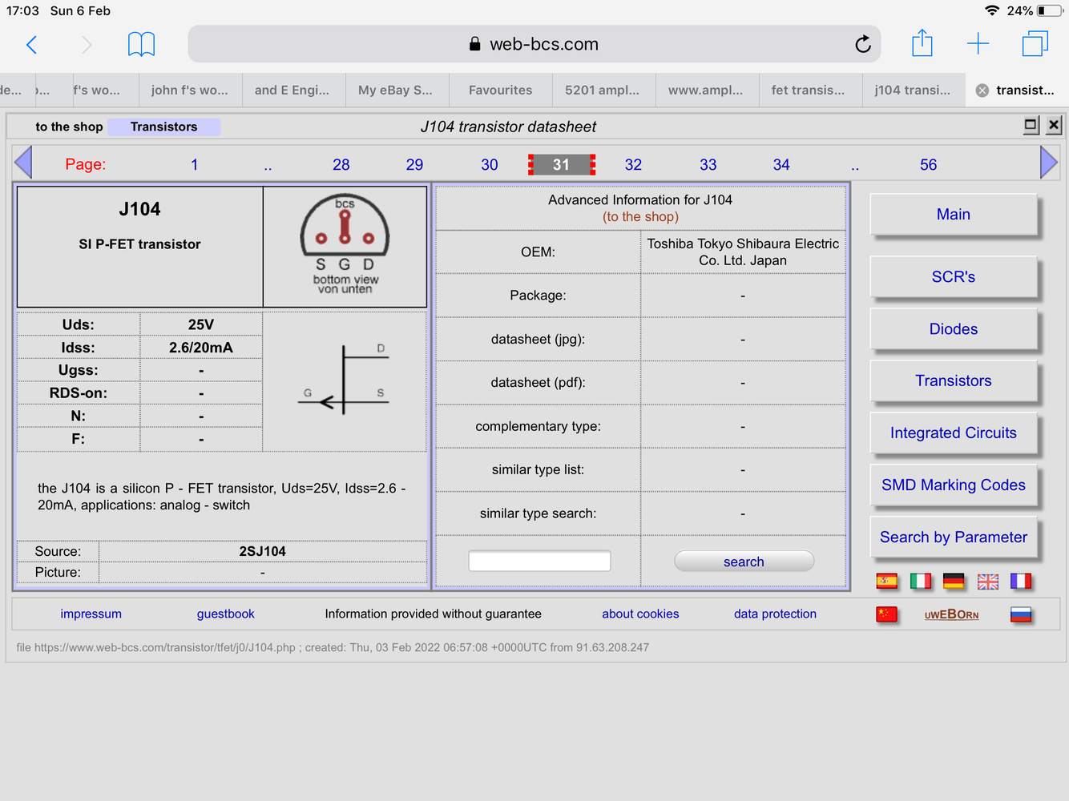Switch to the j104 transi... tab
This screenshot has height=801, width=1069.
tap(913, 90)
